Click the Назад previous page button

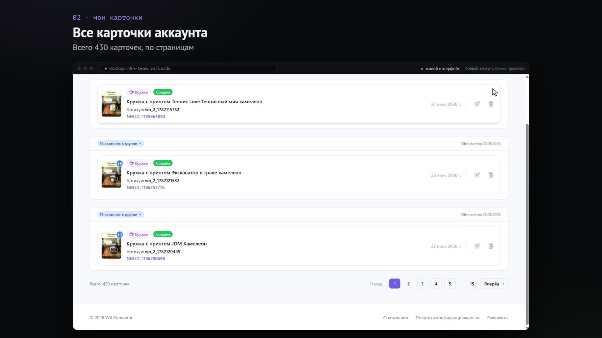point(374,284)
